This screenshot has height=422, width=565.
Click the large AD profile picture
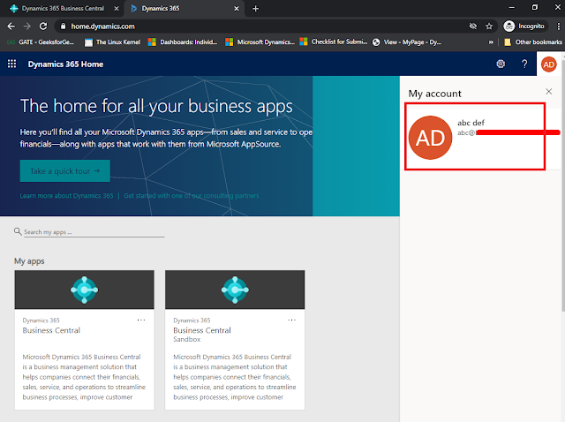pyautogui.click(x=430, y=138)
